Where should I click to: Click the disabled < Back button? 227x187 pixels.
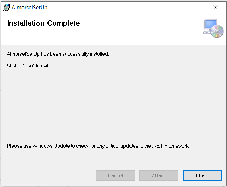point(159,175)
